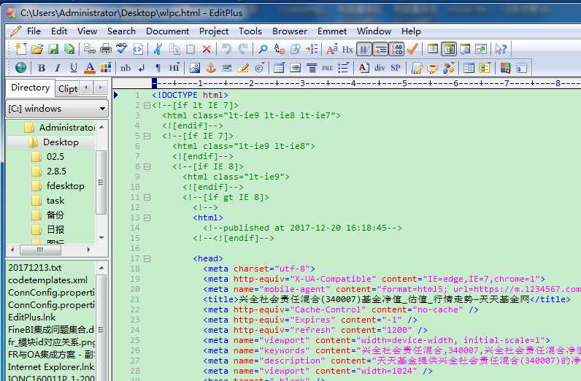This screenshot has height=381, width=581.
Task: Insert div tag from toolbar
Action: pos(380,68)
